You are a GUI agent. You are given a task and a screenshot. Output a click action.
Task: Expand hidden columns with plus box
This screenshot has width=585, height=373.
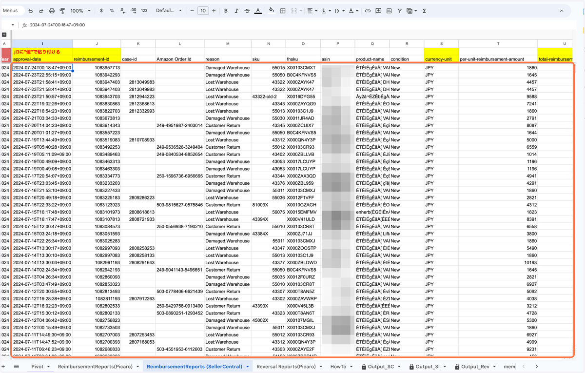pos(4,35)
